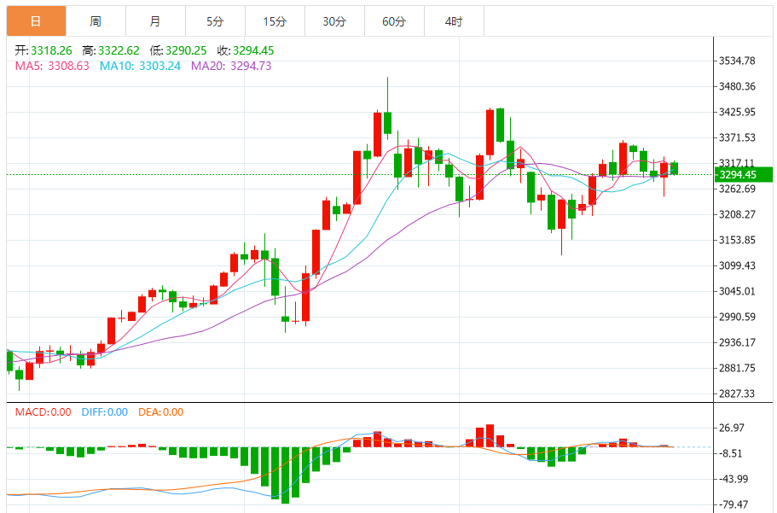This screenshot has height=513, width=777.
Task: Open the 4时 timeframe tab
Action: pos(454,21)
